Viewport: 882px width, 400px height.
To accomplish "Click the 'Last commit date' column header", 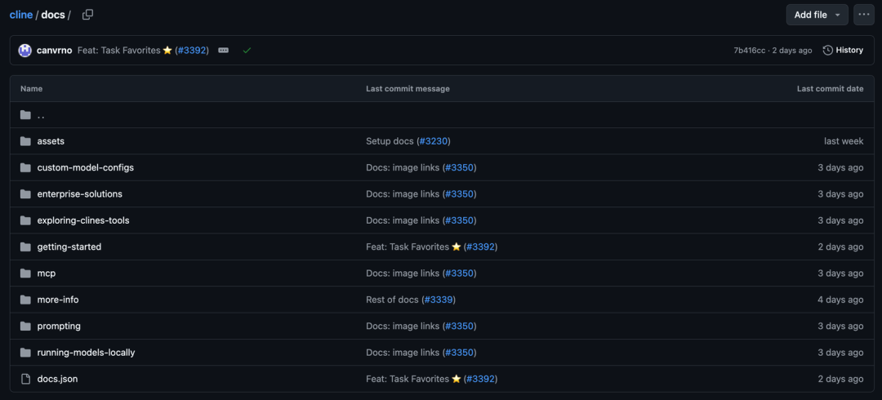I will click(831, 89).
